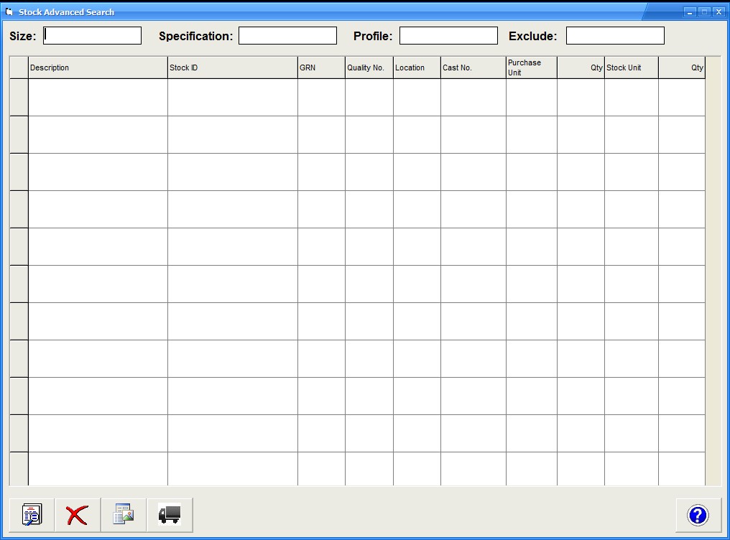
Task: Click into the Exclude text field
Action: tap(615, 36)
